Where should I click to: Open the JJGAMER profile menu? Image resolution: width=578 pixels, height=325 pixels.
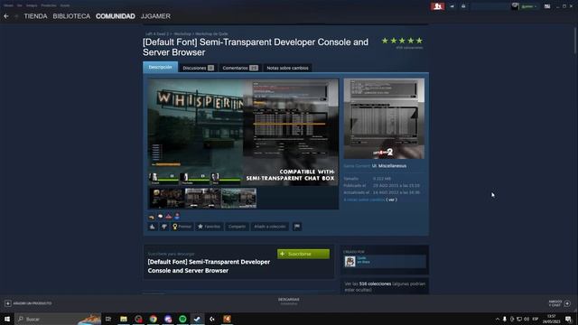click(x=155, y=16)
